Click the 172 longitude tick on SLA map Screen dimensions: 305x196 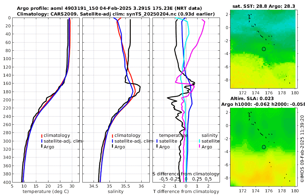[x=243, y=191]
